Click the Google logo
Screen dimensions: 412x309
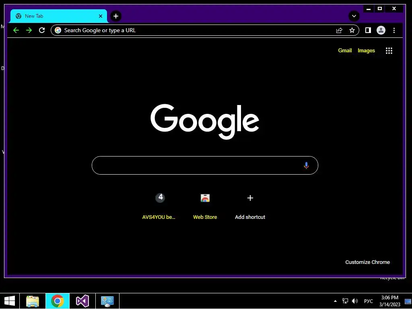[x=205, y=121]
